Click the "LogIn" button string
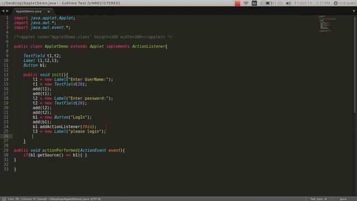357x201 pixels. point(79,117)
